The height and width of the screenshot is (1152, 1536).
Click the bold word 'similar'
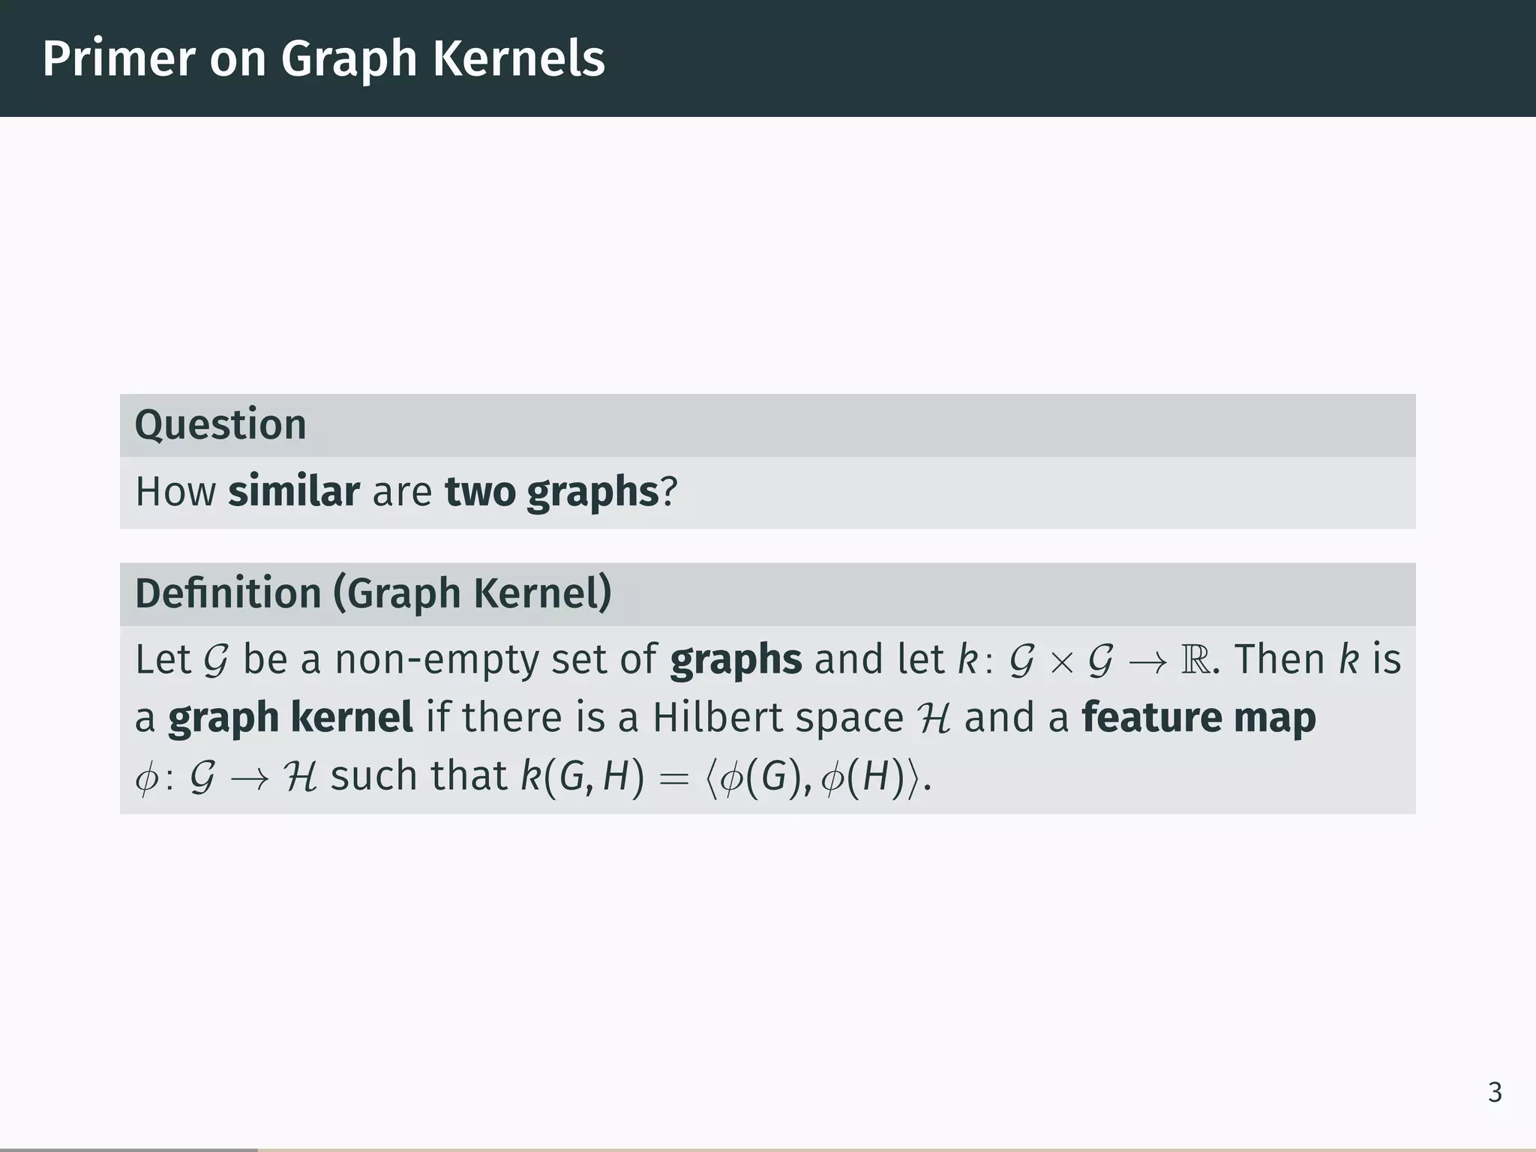294,491
